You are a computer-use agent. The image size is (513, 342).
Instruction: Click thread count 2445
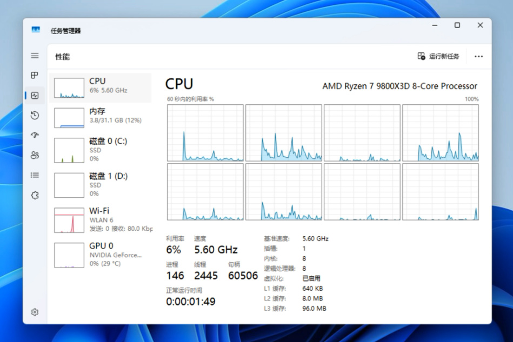pos(206,276)
